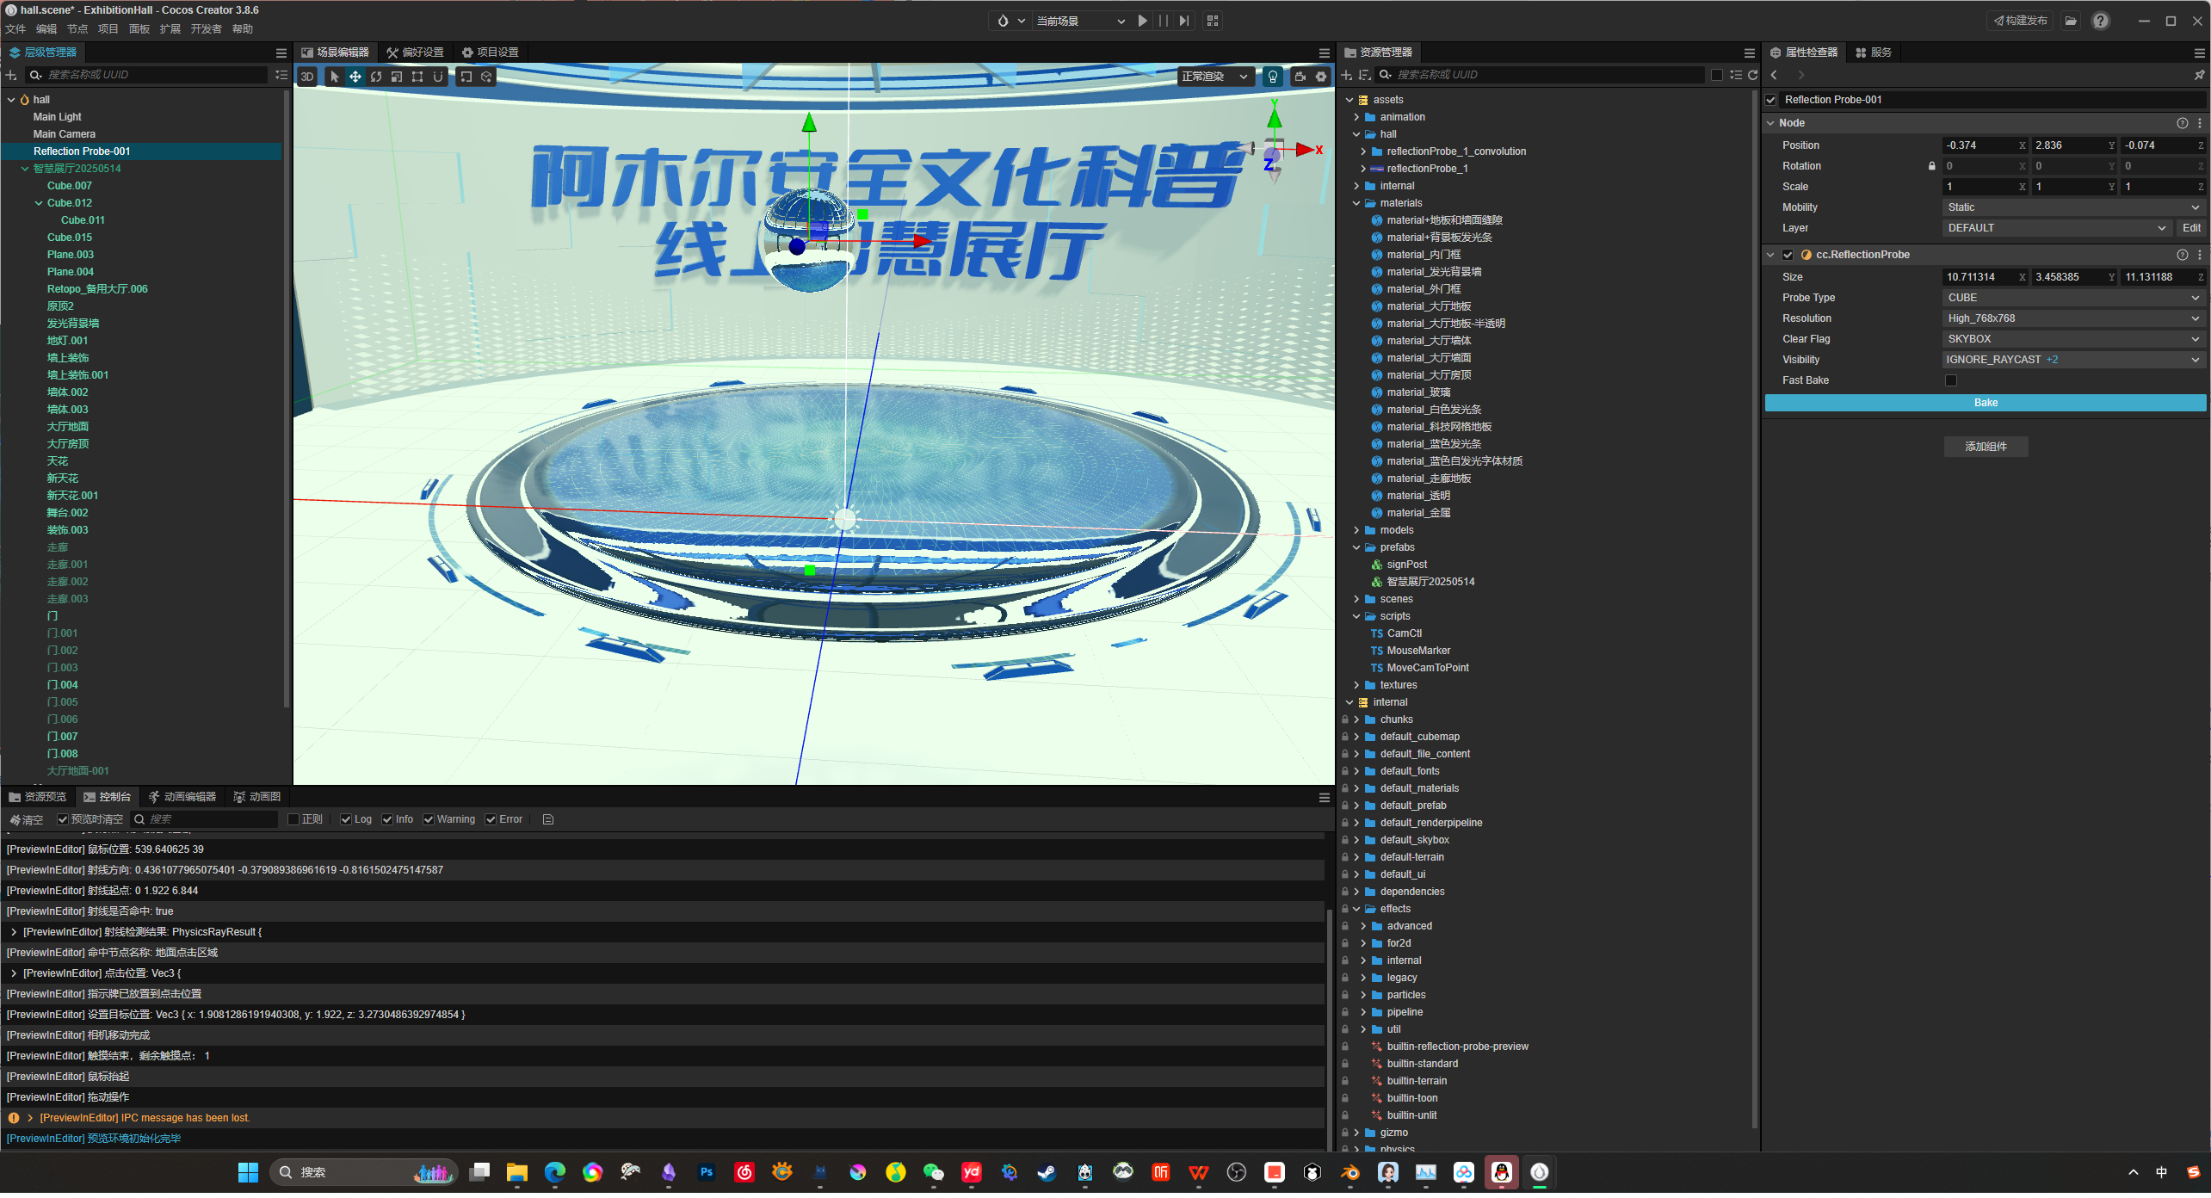Expand the models folder in assets
Screen dimensions: 2211x1198
coord(1357,530)
